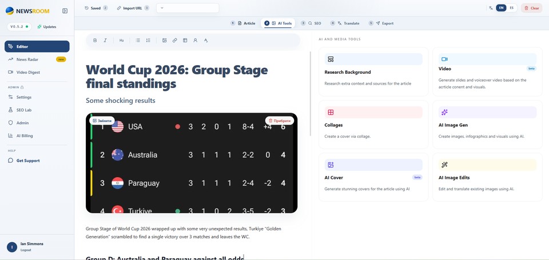The width and height of the screenshot is (549, 260).
Task: Insert a bulleted list
Action: 138,40
